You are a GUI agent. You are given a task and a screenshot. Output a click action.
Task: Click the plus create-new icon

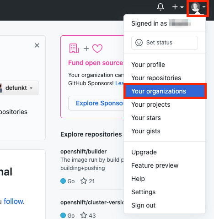[175, 7]
